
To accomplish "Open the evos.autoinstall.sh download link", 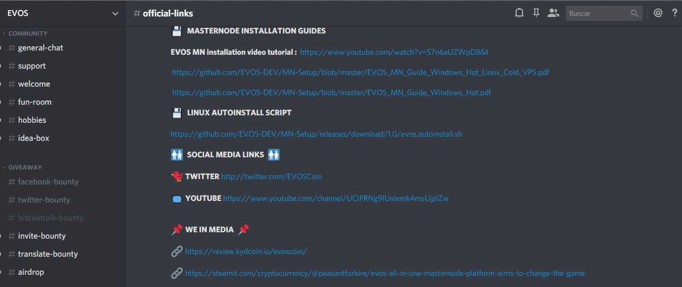I will point(316,134).
